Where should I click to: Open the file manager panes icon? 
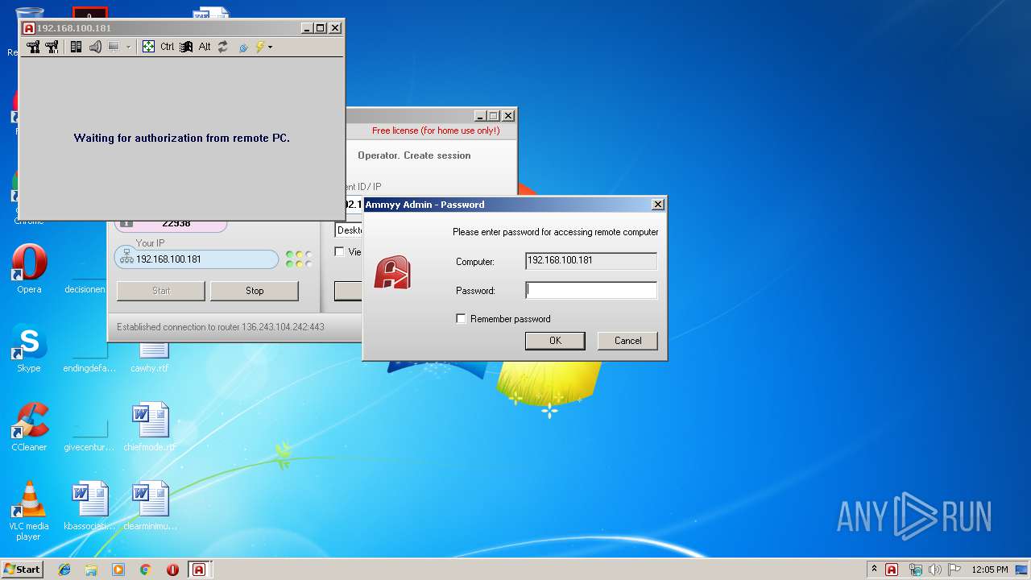76,47
